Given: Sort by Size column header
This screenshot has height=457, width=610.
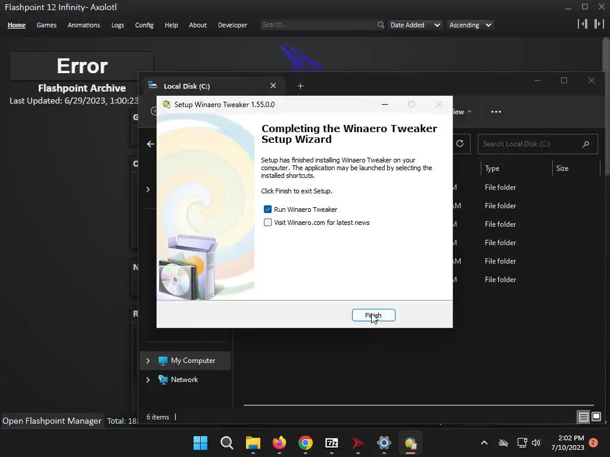Looking at the screenshot, I should click(576, 168).
